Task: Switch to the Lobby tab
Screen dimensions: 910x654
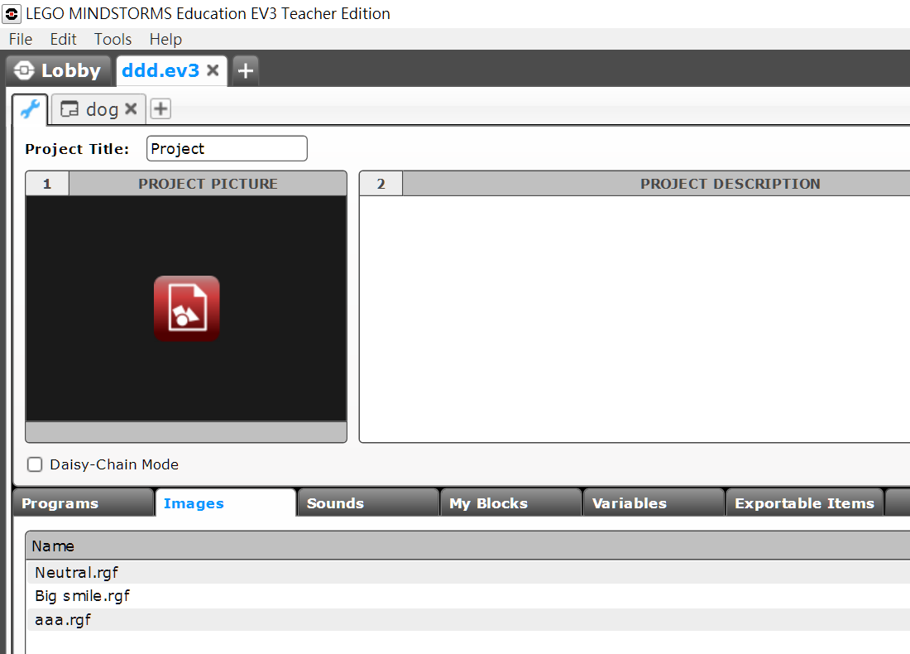Action: pyautogui.click(x=58, y=71)
